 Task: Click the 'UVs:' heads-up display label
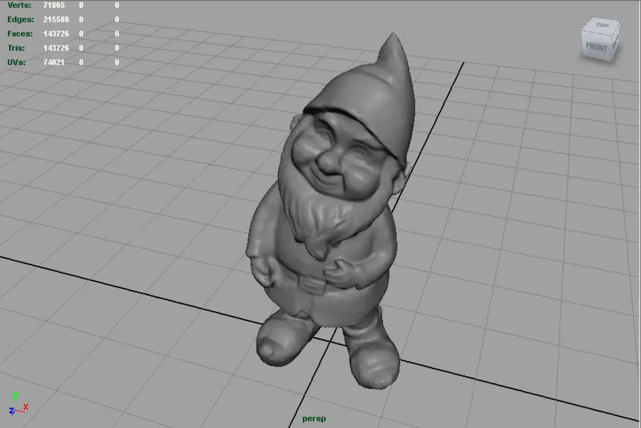coord(17,62)
